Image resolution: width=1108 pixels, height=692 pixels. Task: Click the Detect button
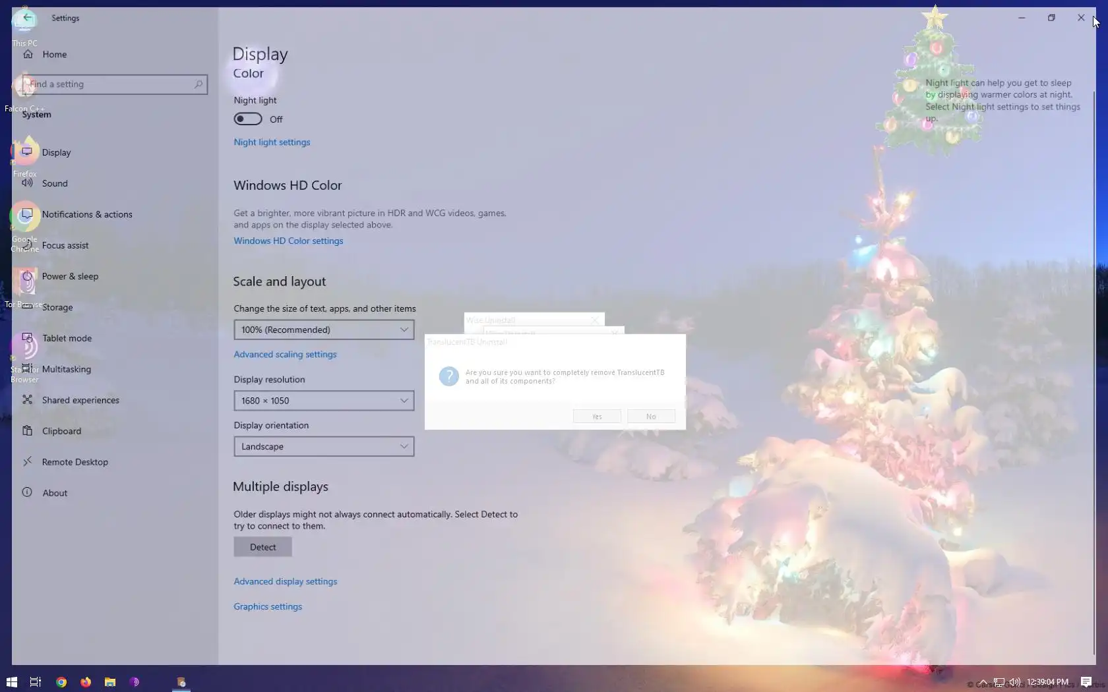(262, 547)
